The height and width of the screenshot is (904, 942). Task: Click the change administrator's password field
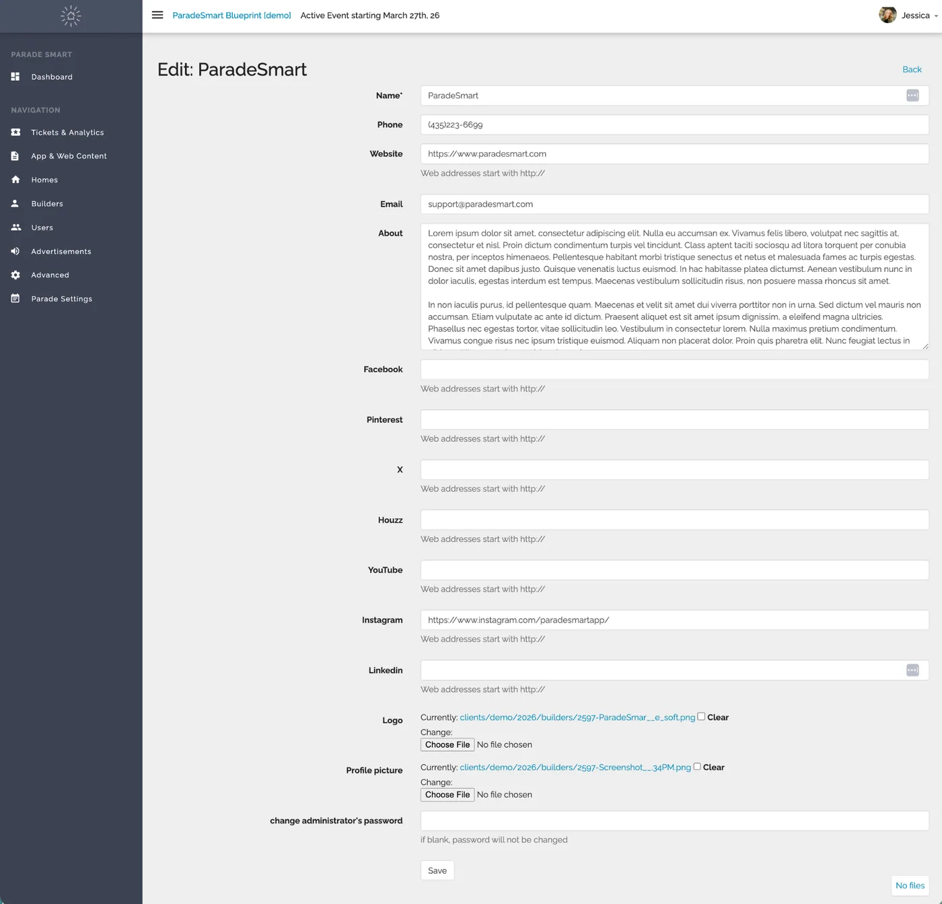coord(675,821)
